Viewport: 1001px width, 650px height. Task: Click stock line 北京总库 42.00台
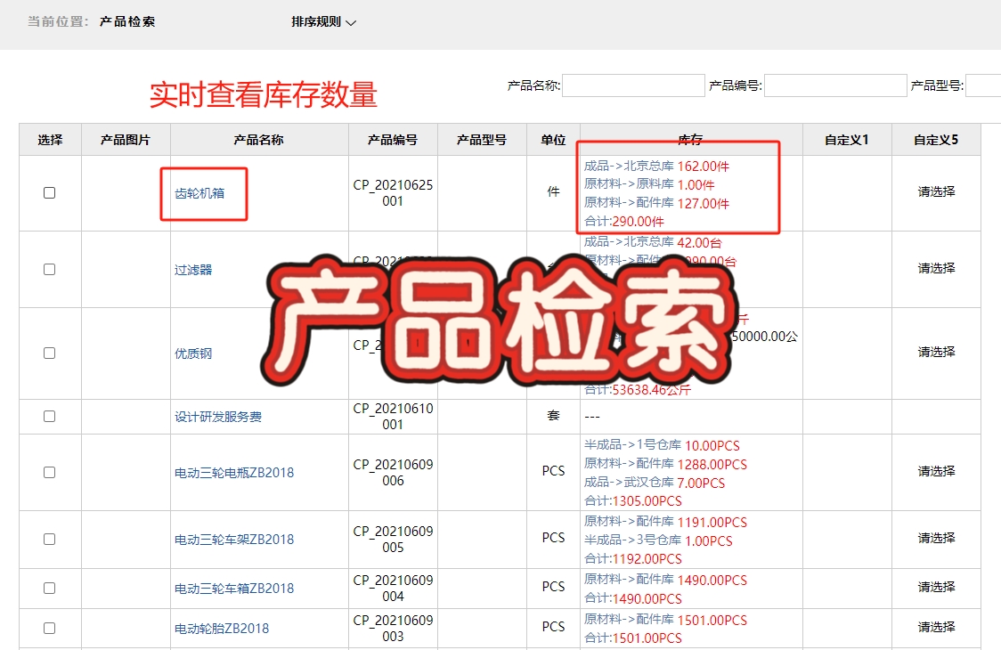[x=653, y=242]
